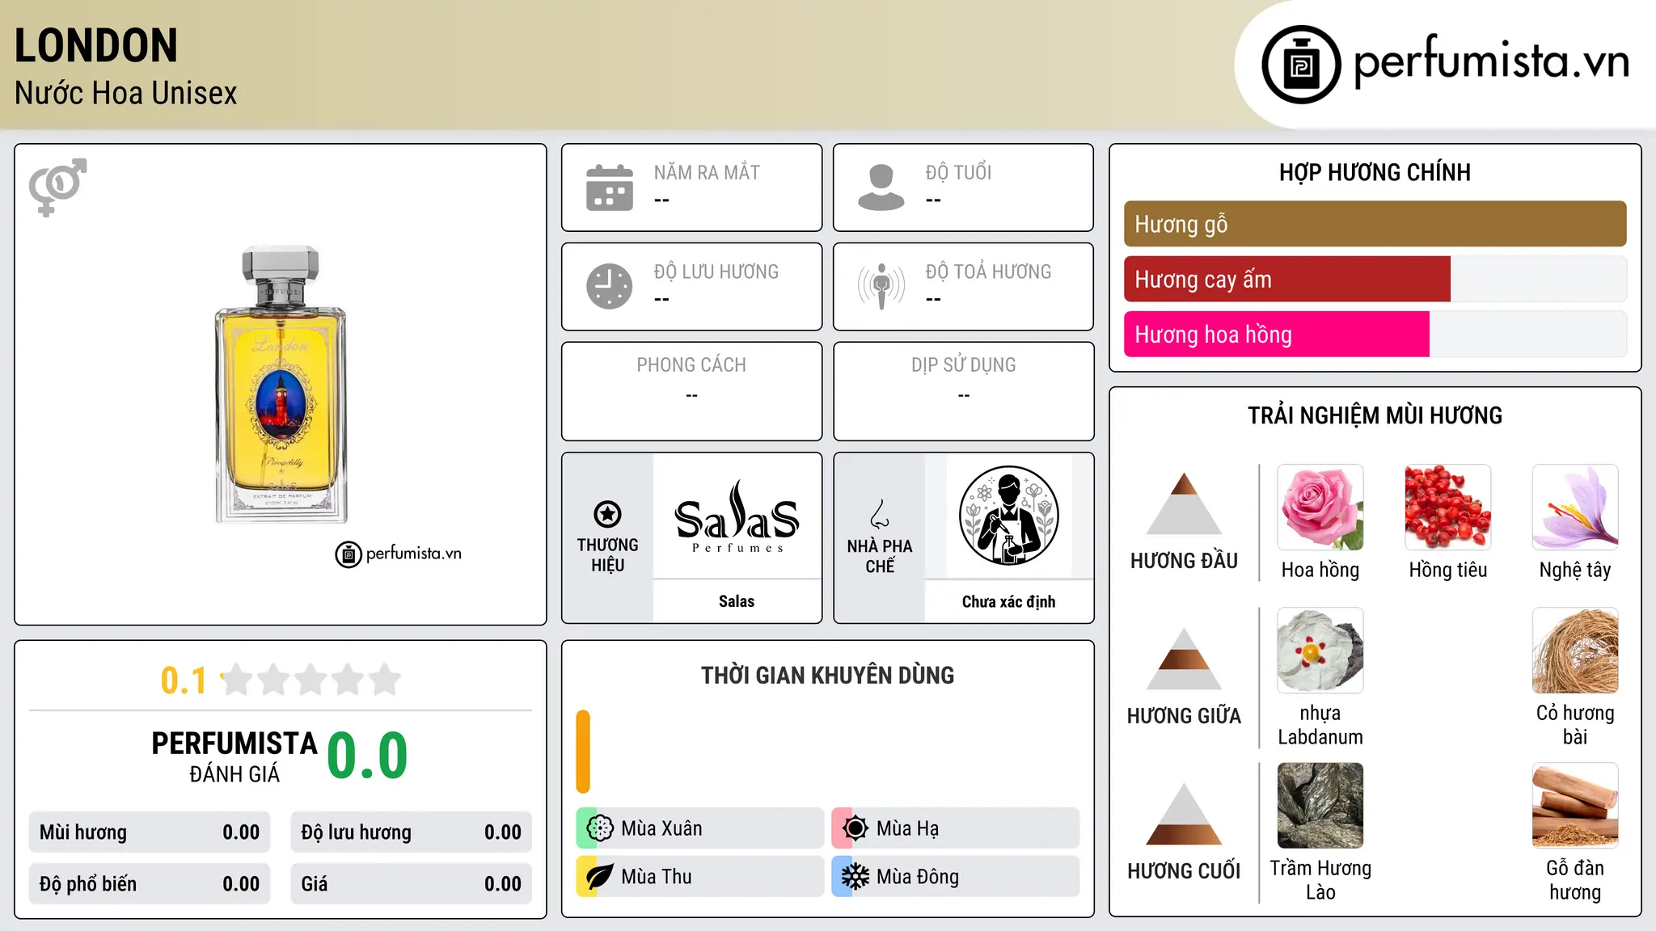Click the perfumista.vn site name
The image size is (1656, 931).
1491,61
